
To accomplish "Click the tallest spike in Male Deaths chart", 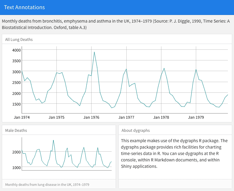I will coord(53,140).
